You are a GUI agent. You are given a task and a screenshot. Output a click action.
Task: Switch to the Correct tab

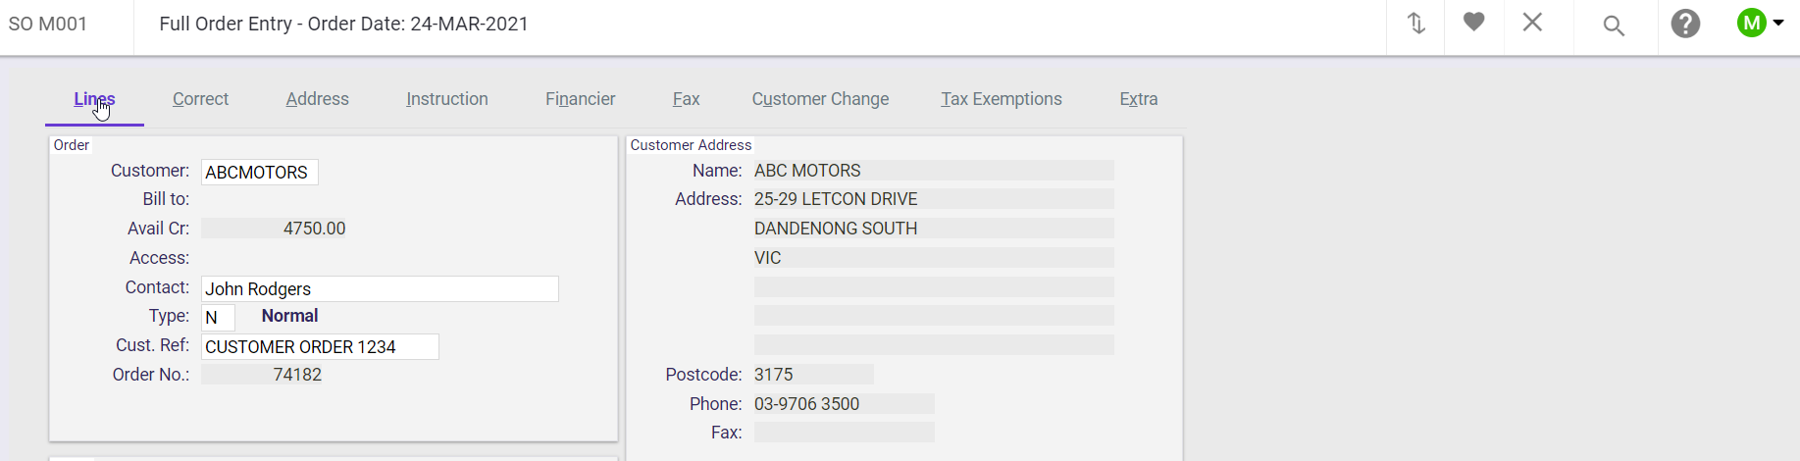200,99
